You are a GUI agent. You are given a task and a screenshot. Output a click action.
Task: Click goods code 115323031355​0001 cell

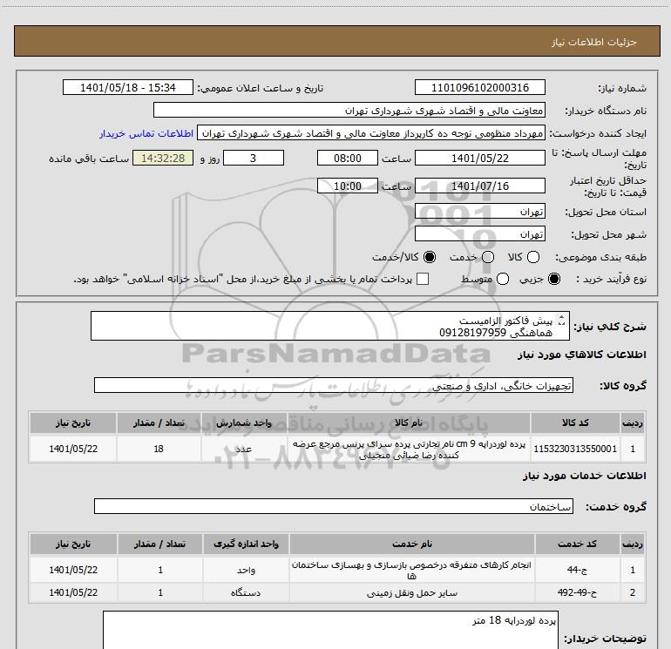[x=575, y=449]
